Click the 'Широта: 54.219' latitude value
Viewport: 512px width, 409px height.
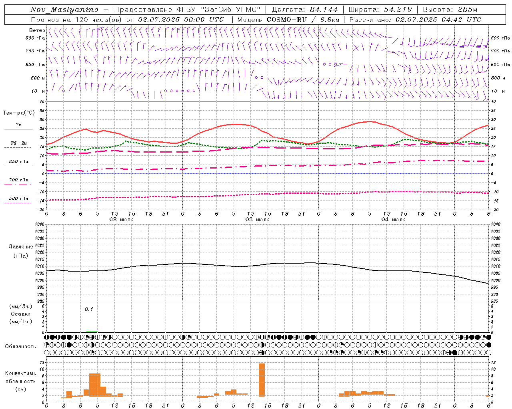click(380, 10)
